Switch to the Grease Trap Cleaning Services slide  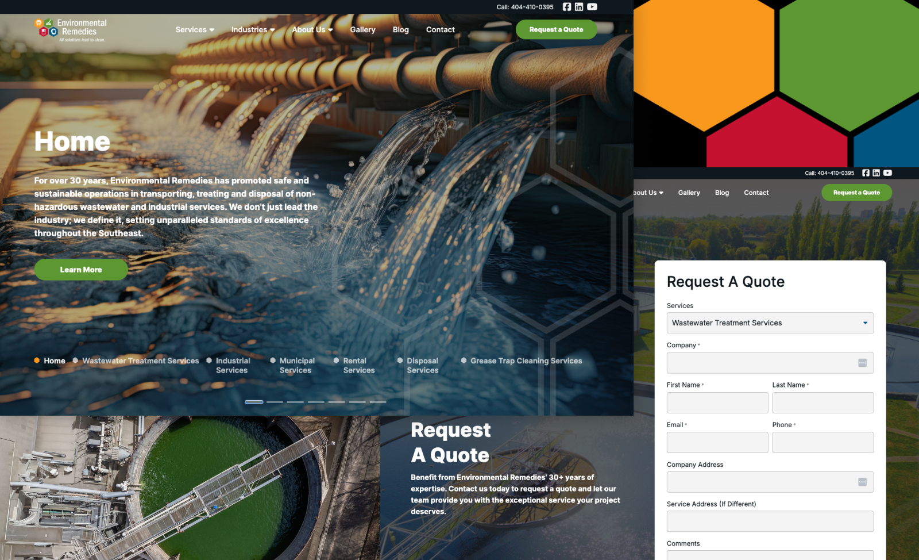point(526,361)
